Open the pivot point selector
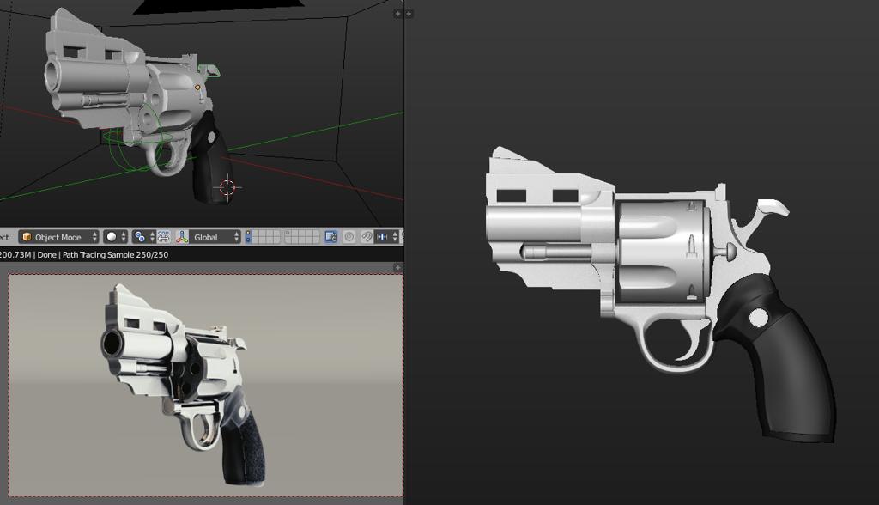 tap(142, 237)
